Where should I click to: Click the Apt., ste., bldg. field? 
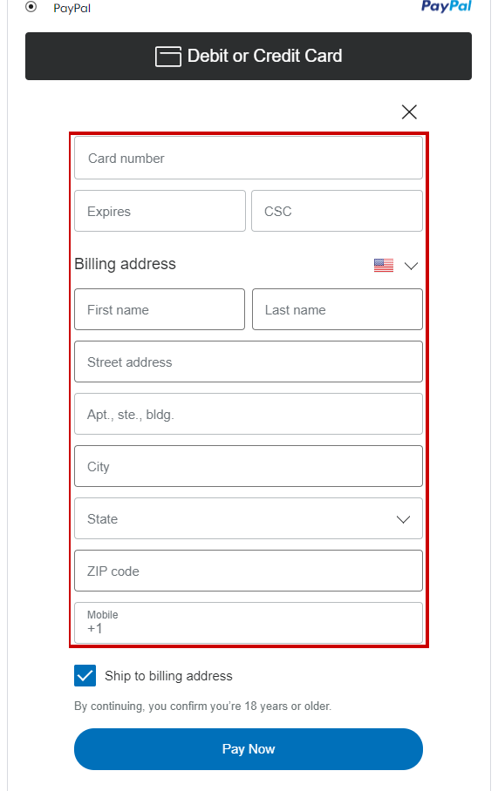tap(249, 414)
